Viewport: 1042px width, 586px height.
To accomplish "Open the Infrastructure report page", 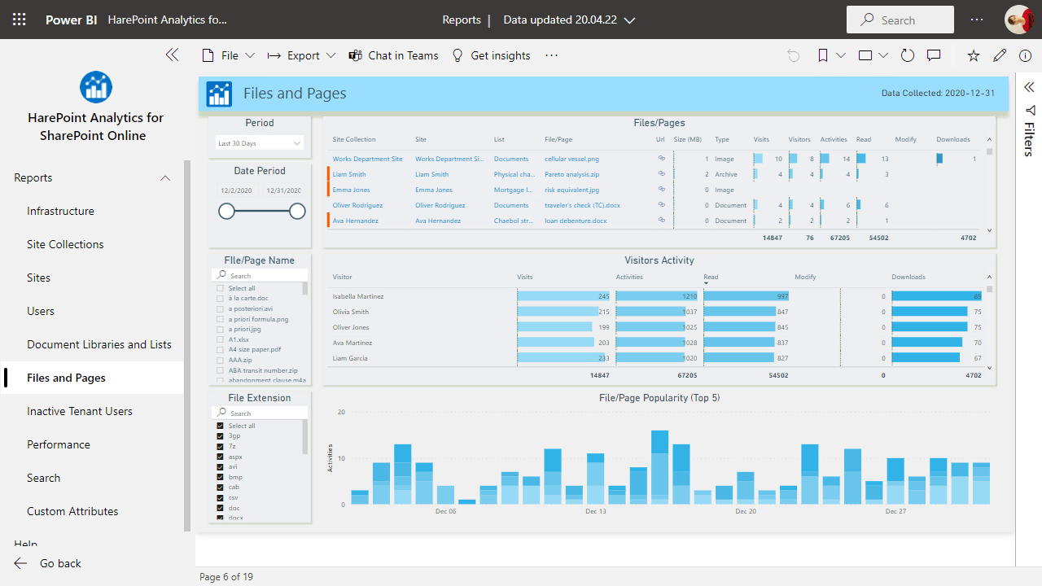I will coord(60,211).
